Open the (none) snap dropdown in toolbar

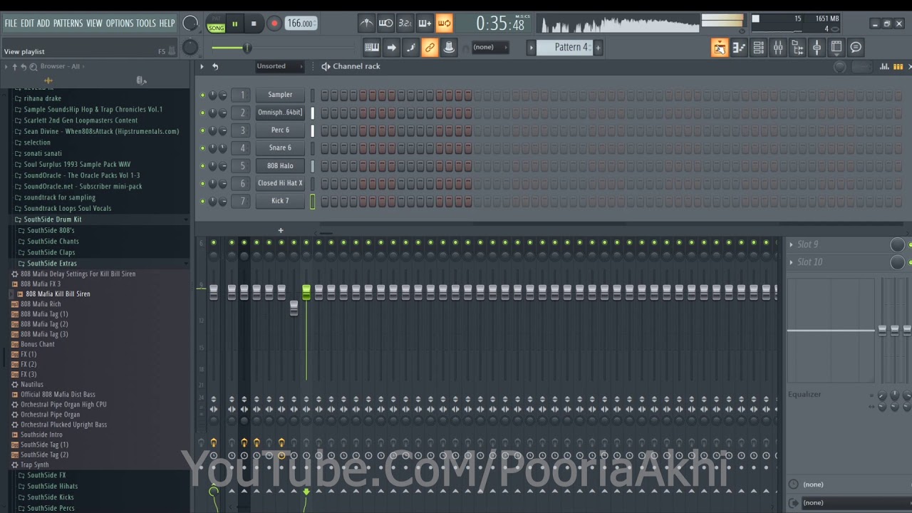pos(489,47)
